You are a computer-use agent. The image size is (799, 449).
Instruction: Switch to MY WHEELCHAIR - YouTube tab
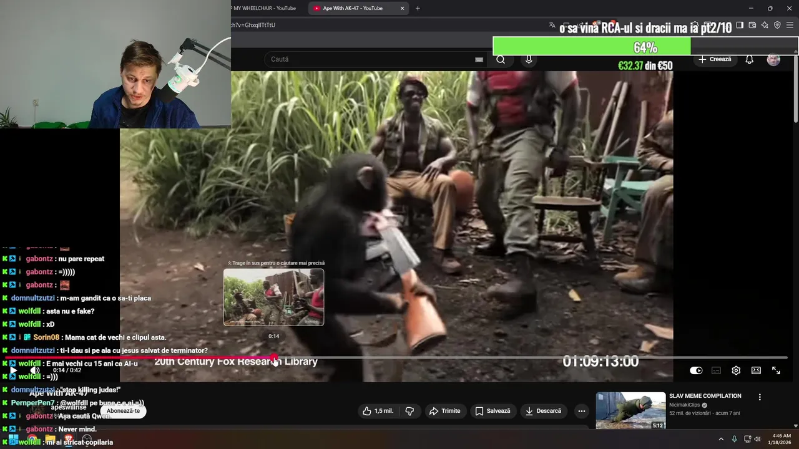[265, 8]
